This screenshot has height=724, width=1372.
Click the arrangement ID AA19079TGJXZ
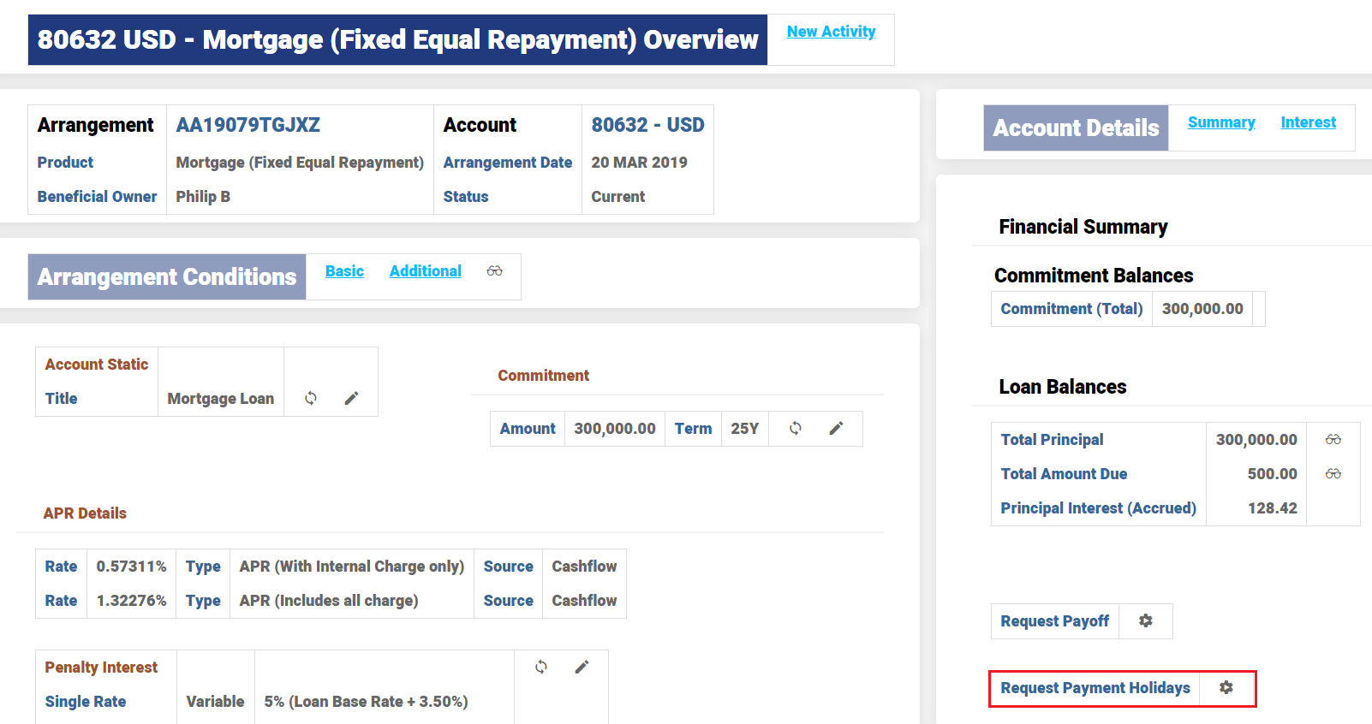248,125
